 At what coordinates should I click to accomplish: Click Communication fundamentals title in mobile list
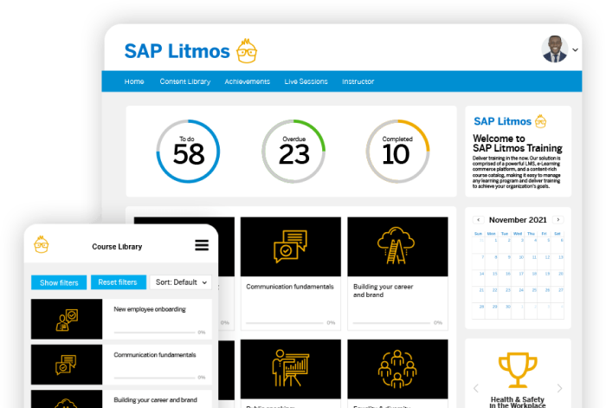tap(155, 354)
